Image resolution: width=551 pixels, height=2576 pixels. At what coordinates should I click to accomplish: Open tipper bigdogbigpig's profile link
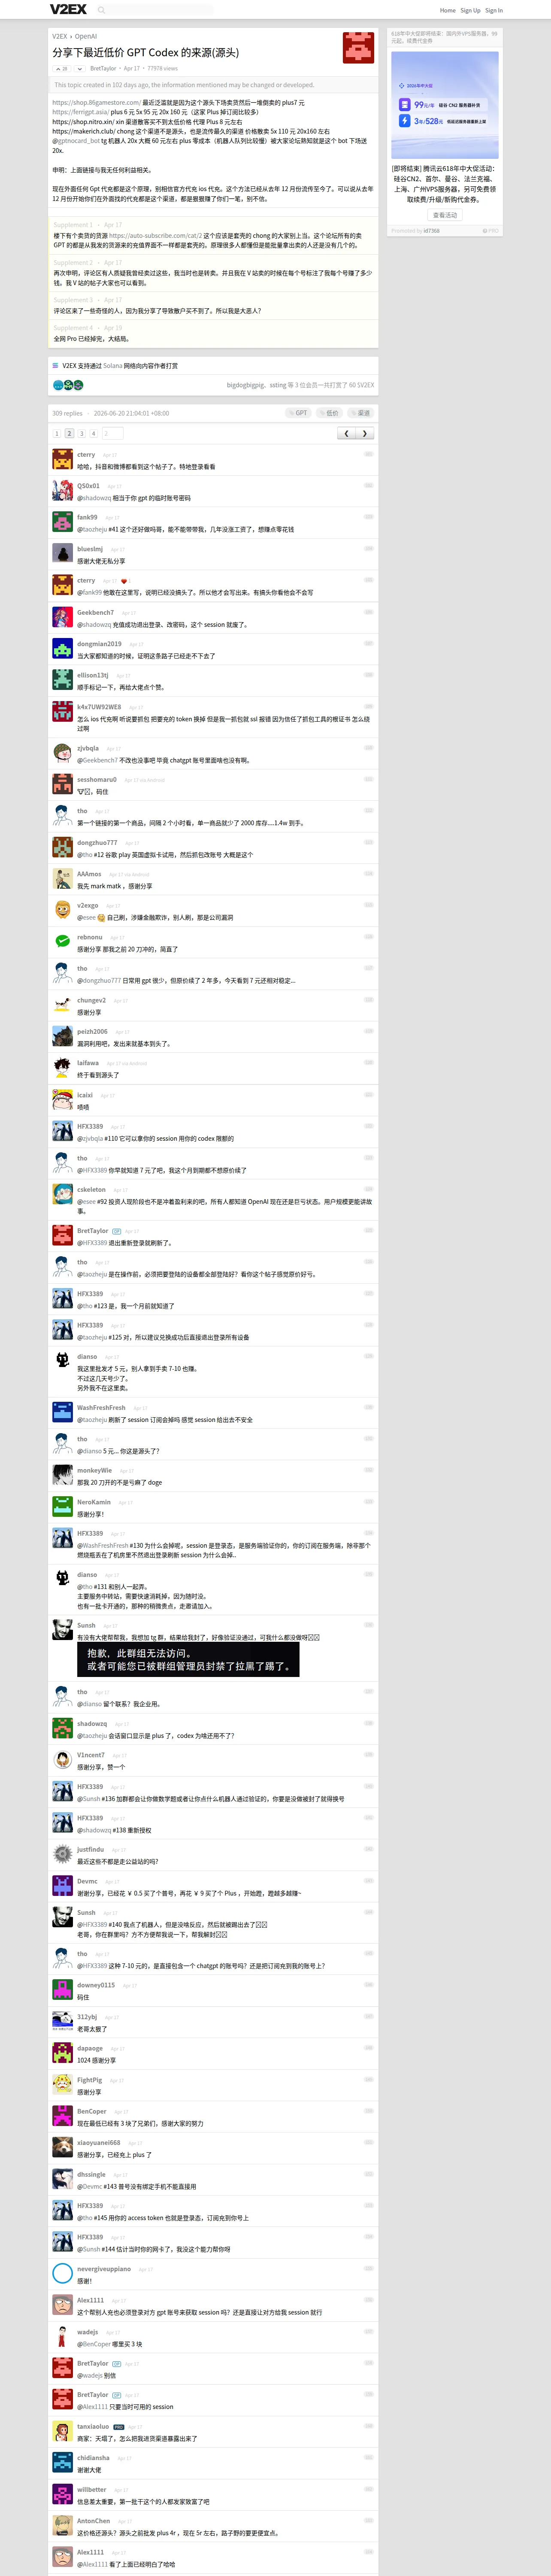click(x=246, y=385)
